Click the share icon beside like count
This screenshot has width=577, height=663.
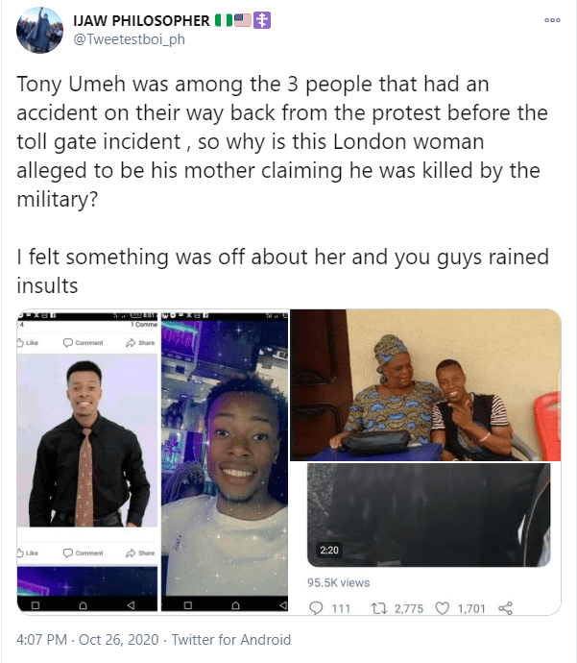pos(506,607)
